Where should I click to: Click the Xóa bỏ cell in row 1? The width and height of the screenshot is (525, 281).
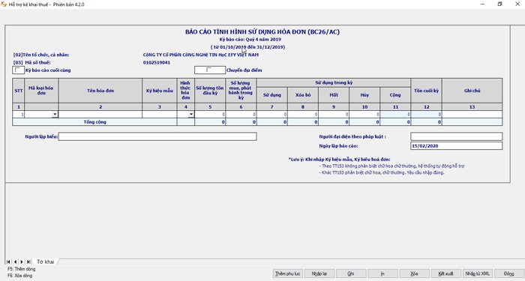pyautogui.click(x=303, y=115)
